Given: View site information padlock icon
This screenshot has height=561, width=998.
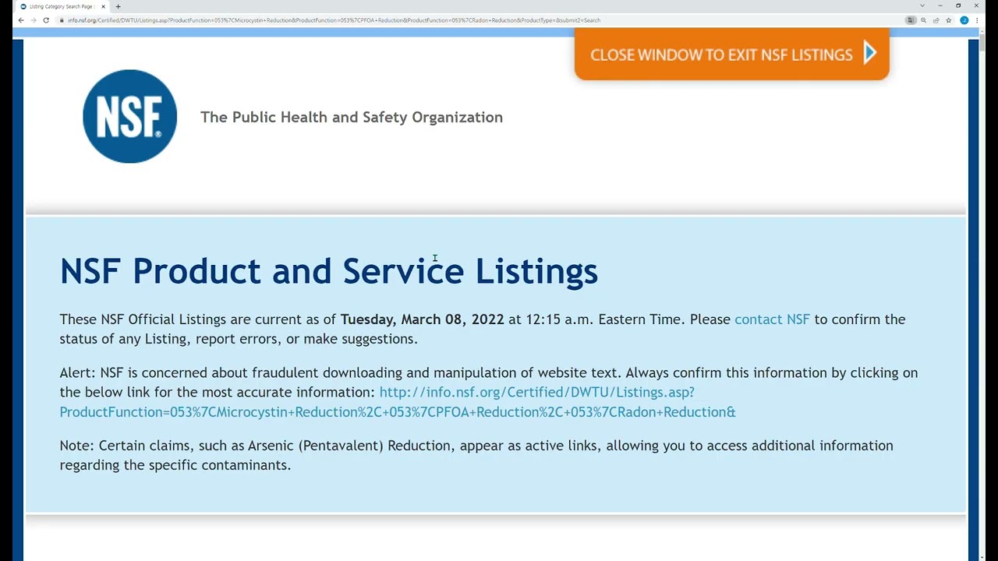Looking at the screenshot, I should pos(62,20).
